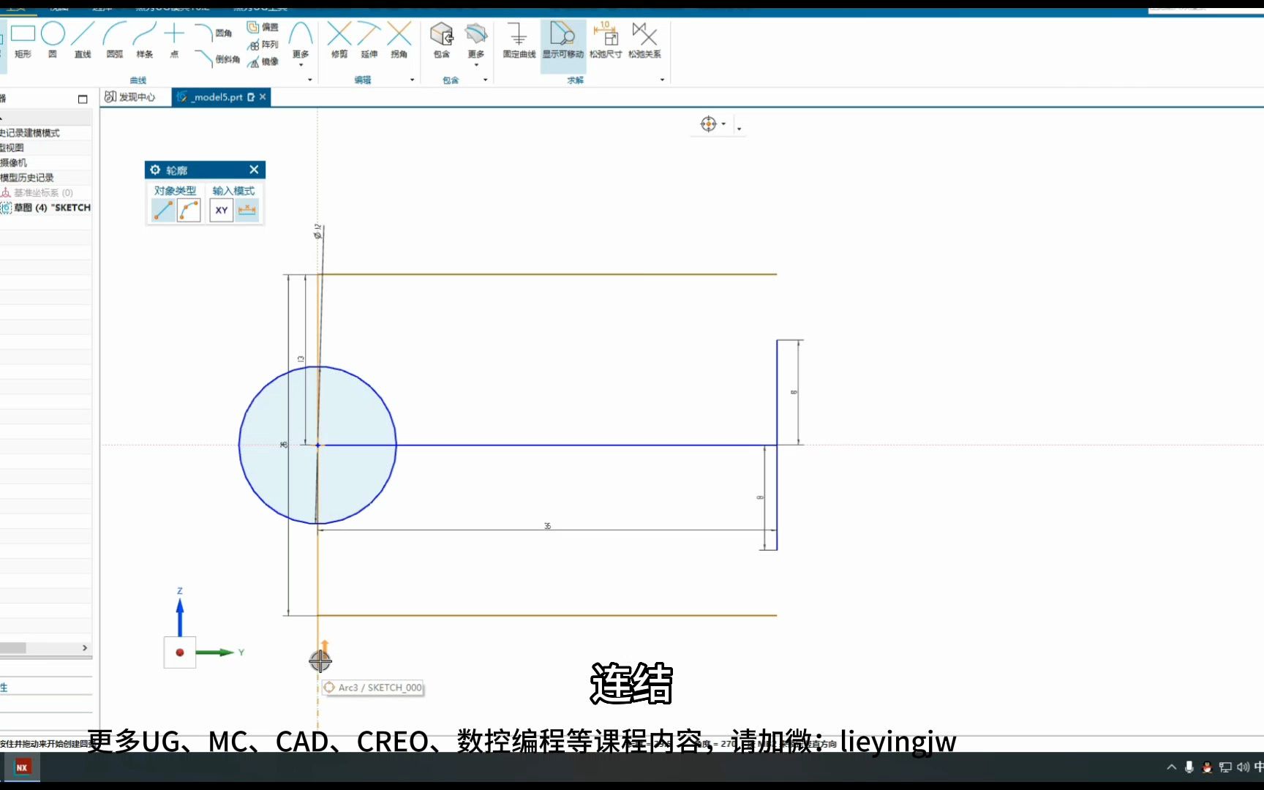This screenshot has width=1264, height=790.
Task: Enable XY input mode in 轮廓 dialog
Action: click(x=221, y=210)
